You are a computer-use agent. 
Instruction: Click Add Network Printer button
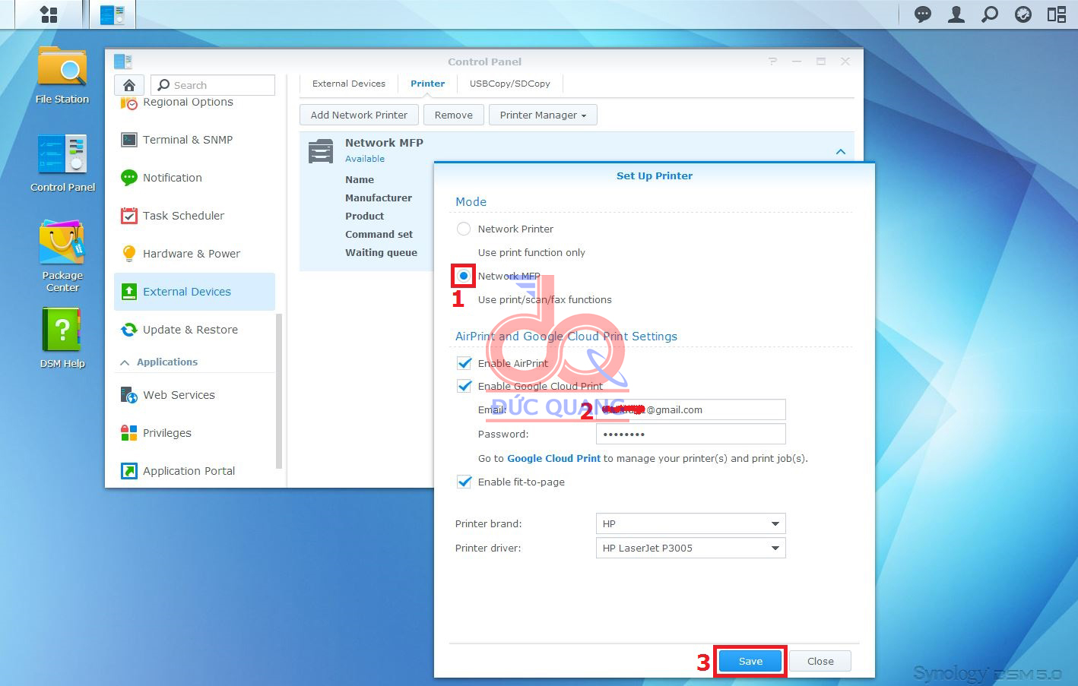pos(359,115)
